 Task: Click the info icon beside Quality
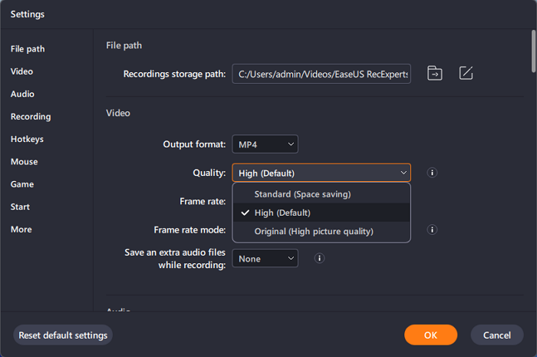[432, 173]
